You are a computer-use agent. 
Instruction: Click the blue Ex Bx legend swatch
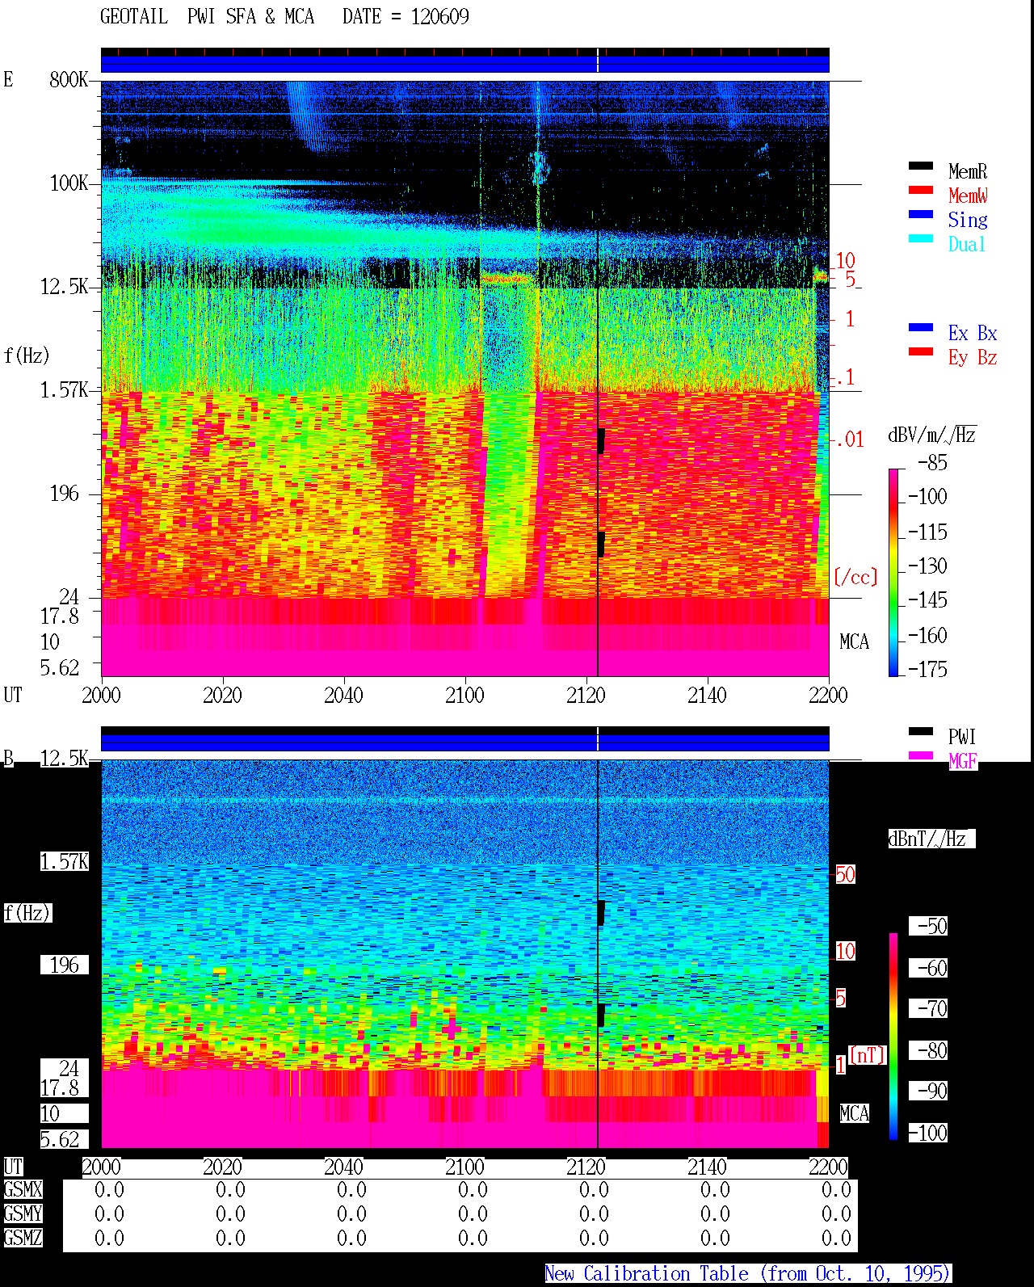(x=921, y=327)
